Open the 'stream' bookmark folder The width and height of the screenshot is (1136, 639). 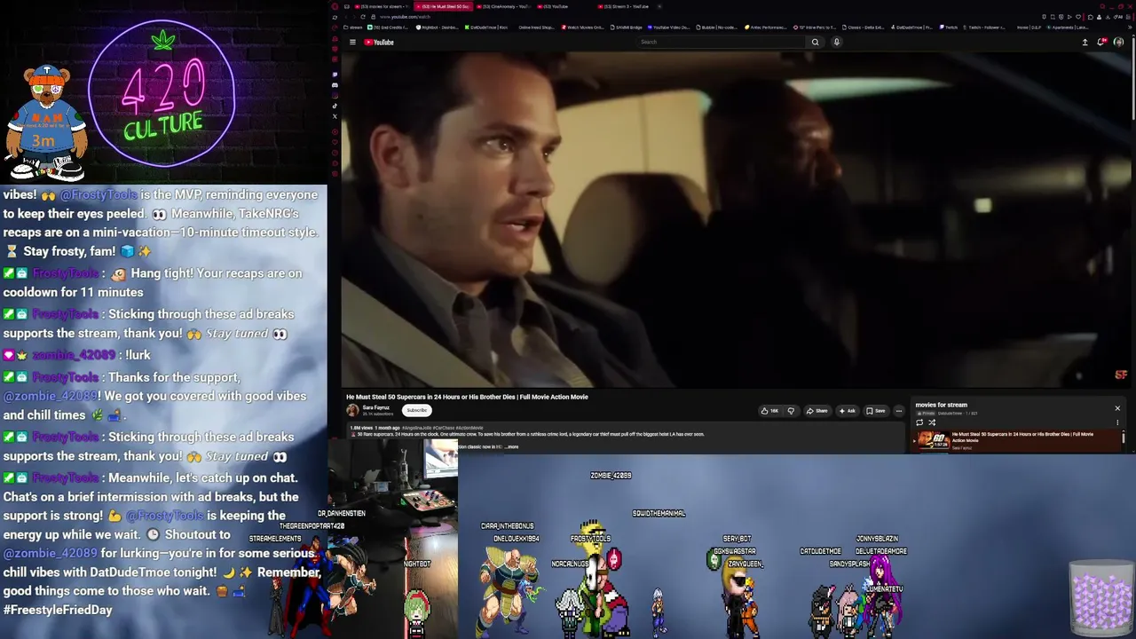pos(353,28)
